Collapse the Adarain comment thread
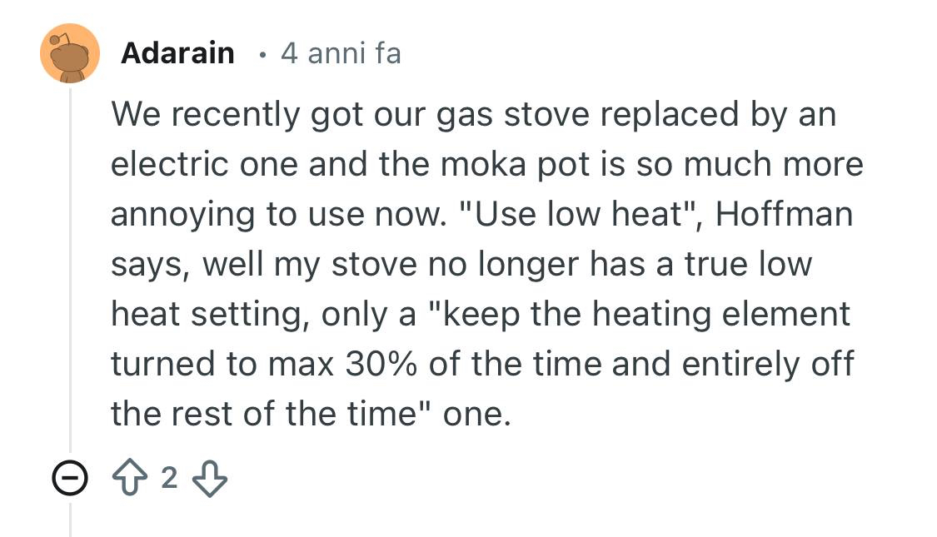Image resolution: width=937 pixels, height=537 pixels. click(x=70, y=478)
